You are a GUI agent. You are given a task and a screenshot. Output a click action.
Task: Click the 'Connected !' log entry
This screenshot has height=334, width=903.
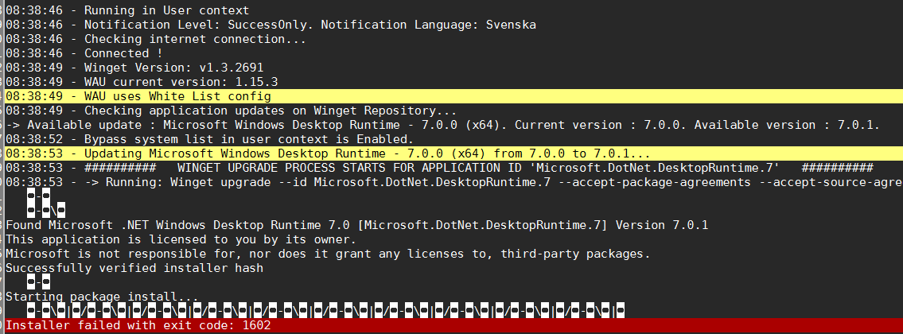pos(84,53)
